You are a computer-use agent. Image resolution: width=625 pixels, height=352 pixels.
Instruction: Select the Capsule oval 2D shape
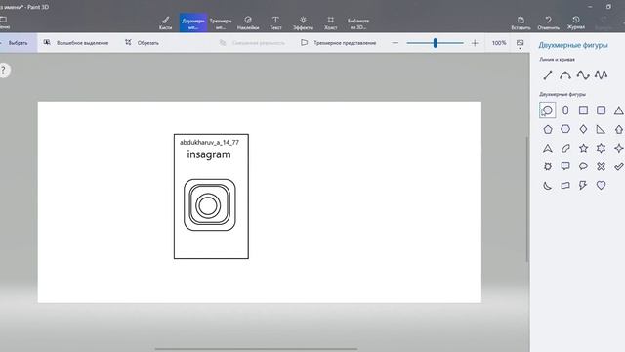coord(565,110)
